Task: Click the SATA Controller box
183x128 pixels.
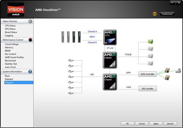Action: click(147, 74)
